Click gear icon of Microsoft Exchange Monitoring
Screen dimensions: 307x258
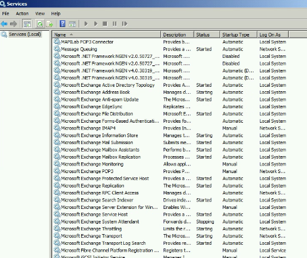(x=57, y=164)
